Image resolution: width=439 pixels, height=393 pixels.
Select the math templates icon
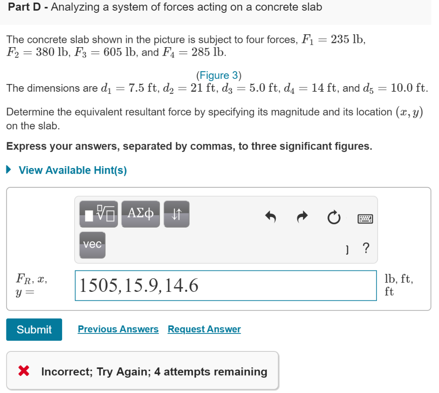click(x=99, y=214)
